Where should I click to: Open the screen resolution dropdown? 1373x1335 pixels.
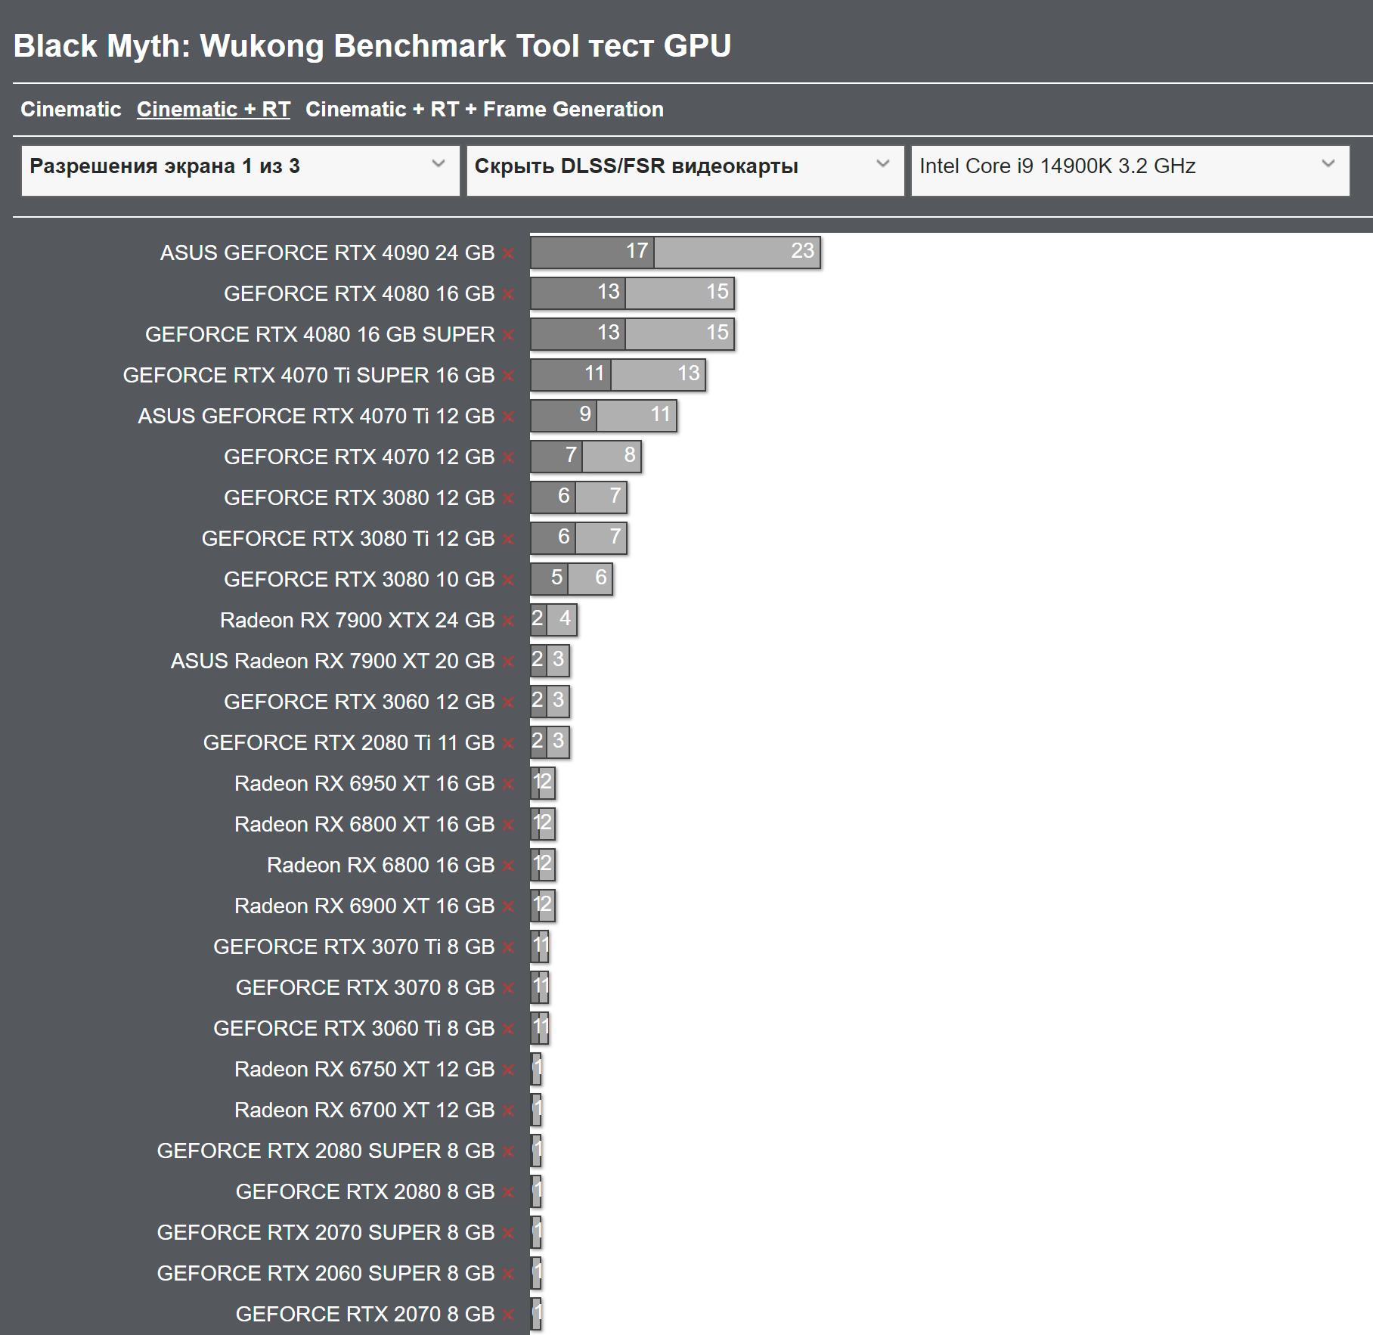[240, 171]
